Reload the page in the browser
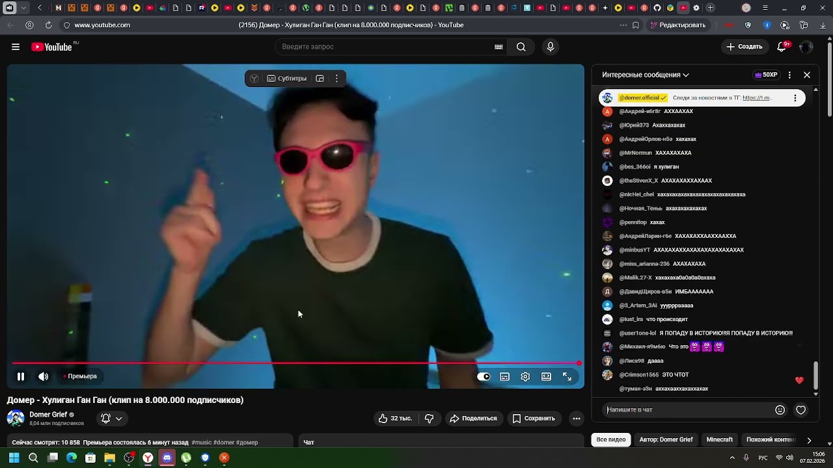The height and width of the screenshot is (468, 833). tap(48, 25)
